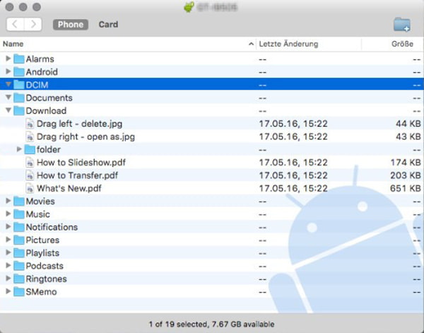
Task: Click the How to Slideshow.pdf file icon
Action: point(30,163)
